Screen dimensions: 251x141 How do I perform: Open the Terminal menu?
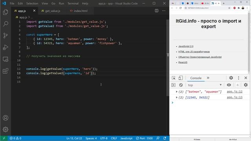(x=73, y=4)
